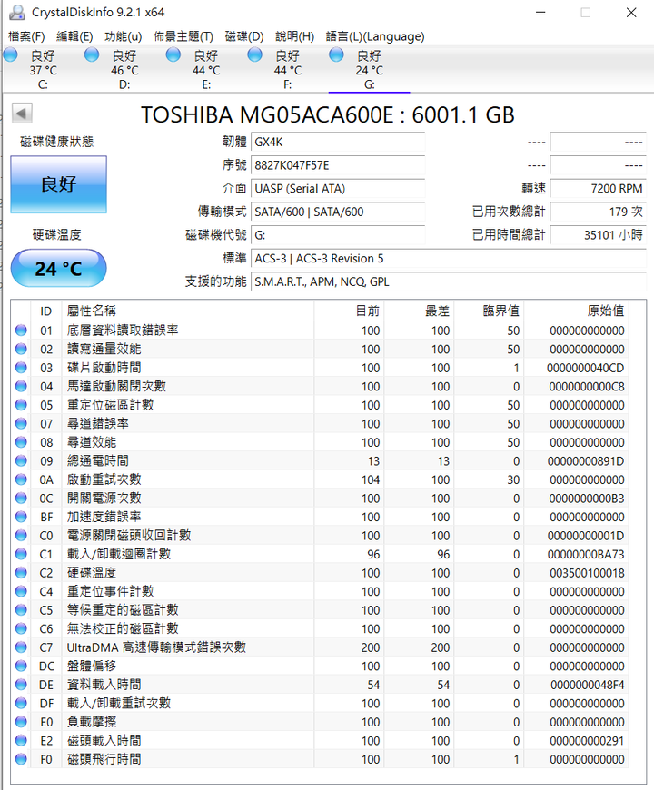This screenshot has width=654, height=790.
Task: Click the transfer mode field SATA/600
Action: click(338, 212)
